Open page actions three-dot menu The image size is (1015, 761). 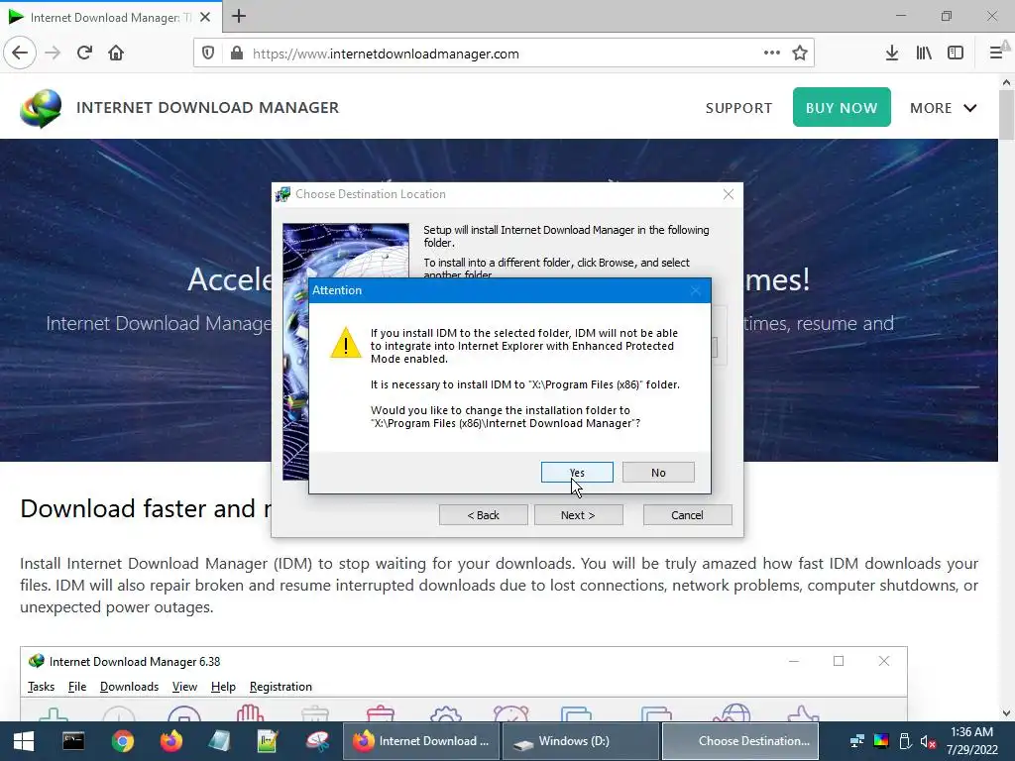point(771,54)
